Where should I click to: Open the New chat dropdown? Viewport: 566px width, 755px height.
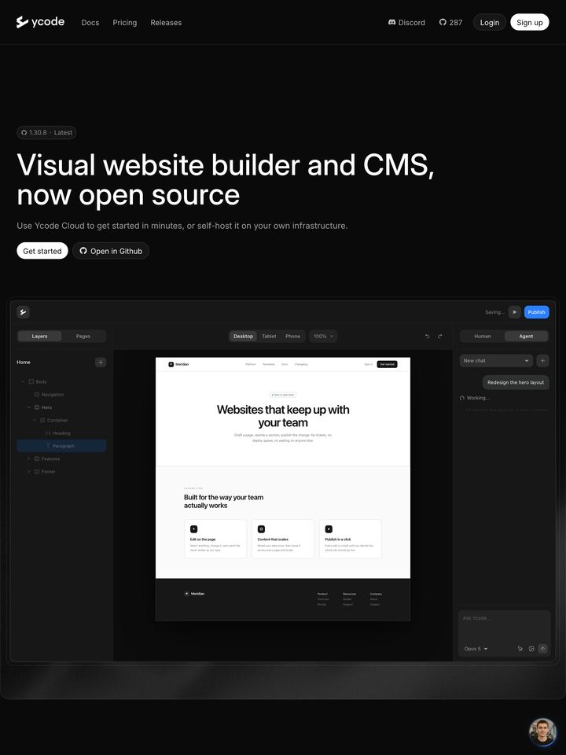[496, 361]
